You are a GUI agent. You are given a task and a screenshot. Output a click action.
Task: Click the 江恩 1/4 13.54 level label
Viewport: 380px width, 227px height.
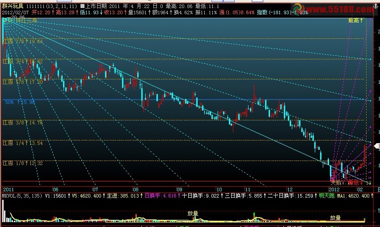23,143
